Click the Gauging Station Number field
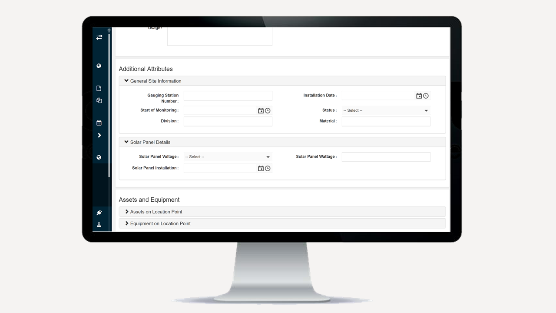 (228, 96)
